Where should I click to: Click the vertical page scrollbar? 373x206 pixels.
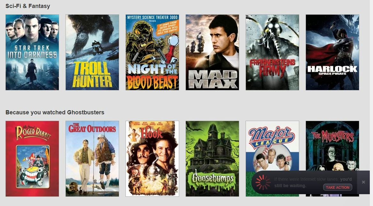(371, 103)
